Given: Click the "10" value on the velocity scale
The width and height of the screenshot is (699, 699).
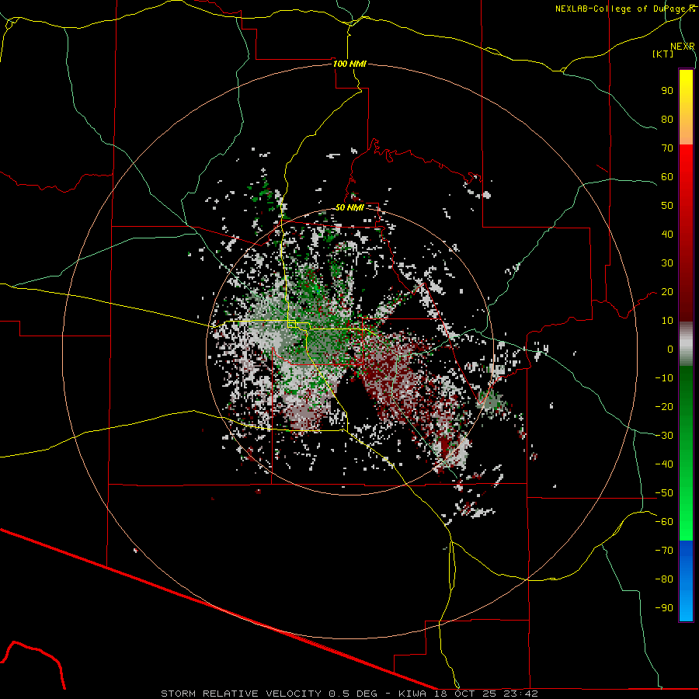Looking at the screenshot, I should click(667, 321).
